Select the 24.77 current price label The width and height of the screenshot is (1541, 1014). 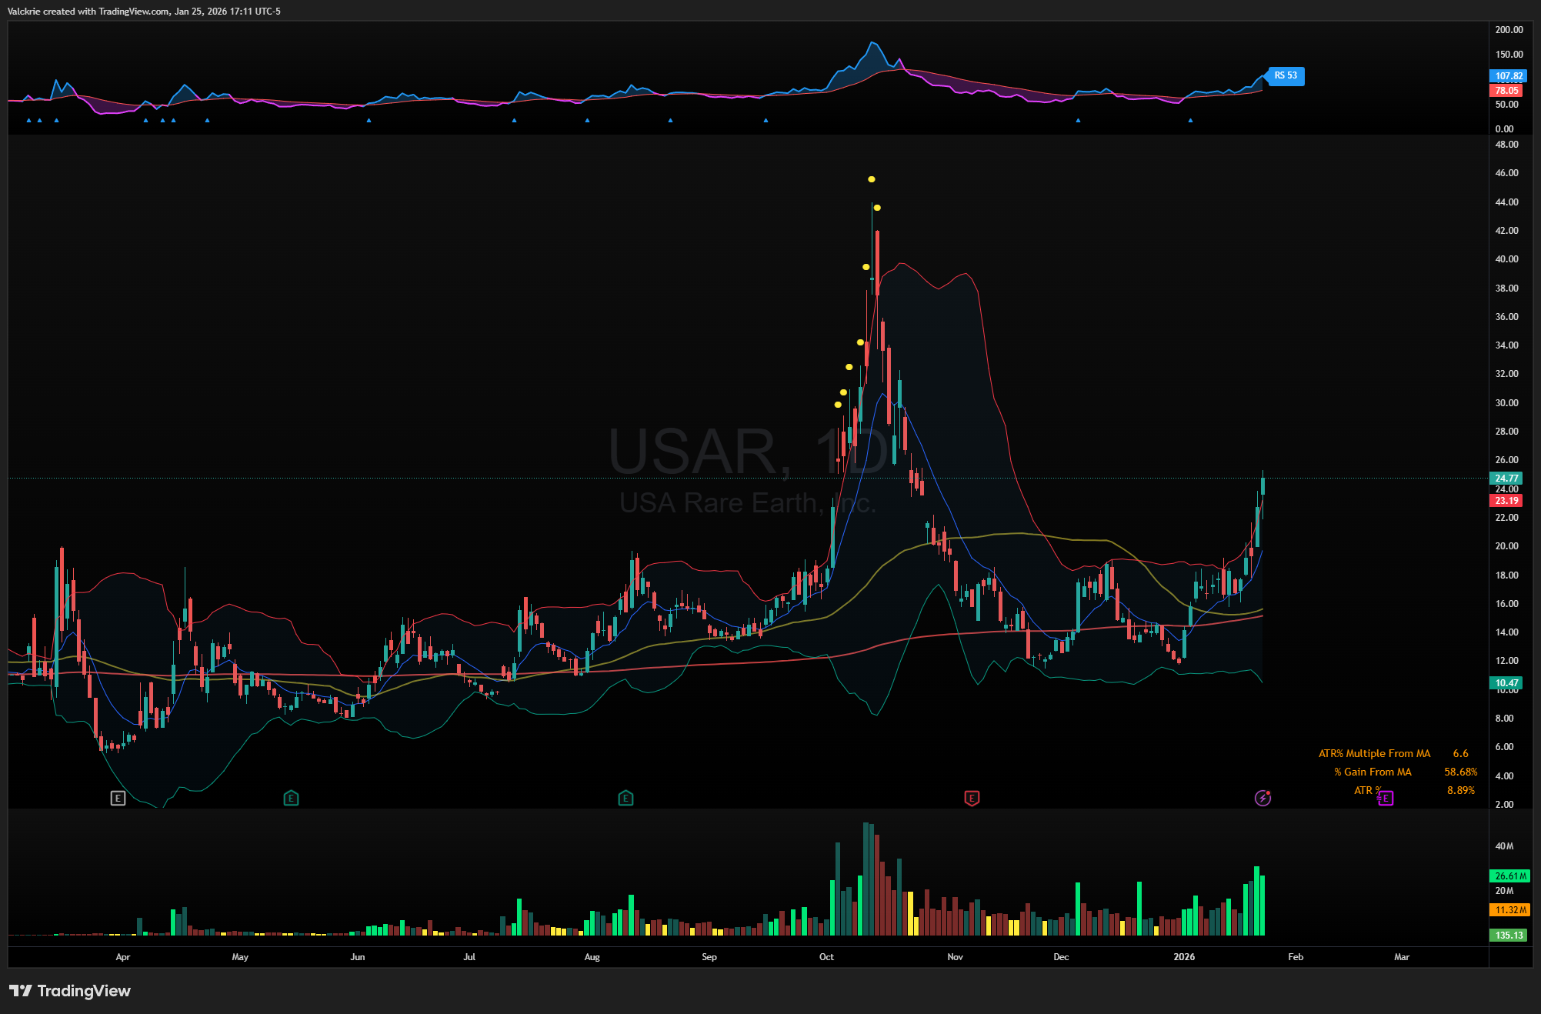1506,478
